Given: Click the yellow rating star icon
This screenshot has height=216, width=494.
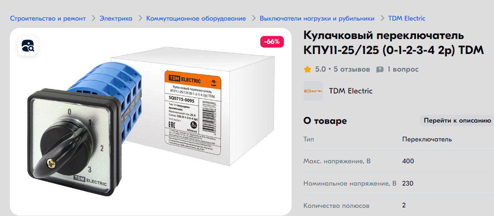Looking at the screenshot, I should 307,69.
